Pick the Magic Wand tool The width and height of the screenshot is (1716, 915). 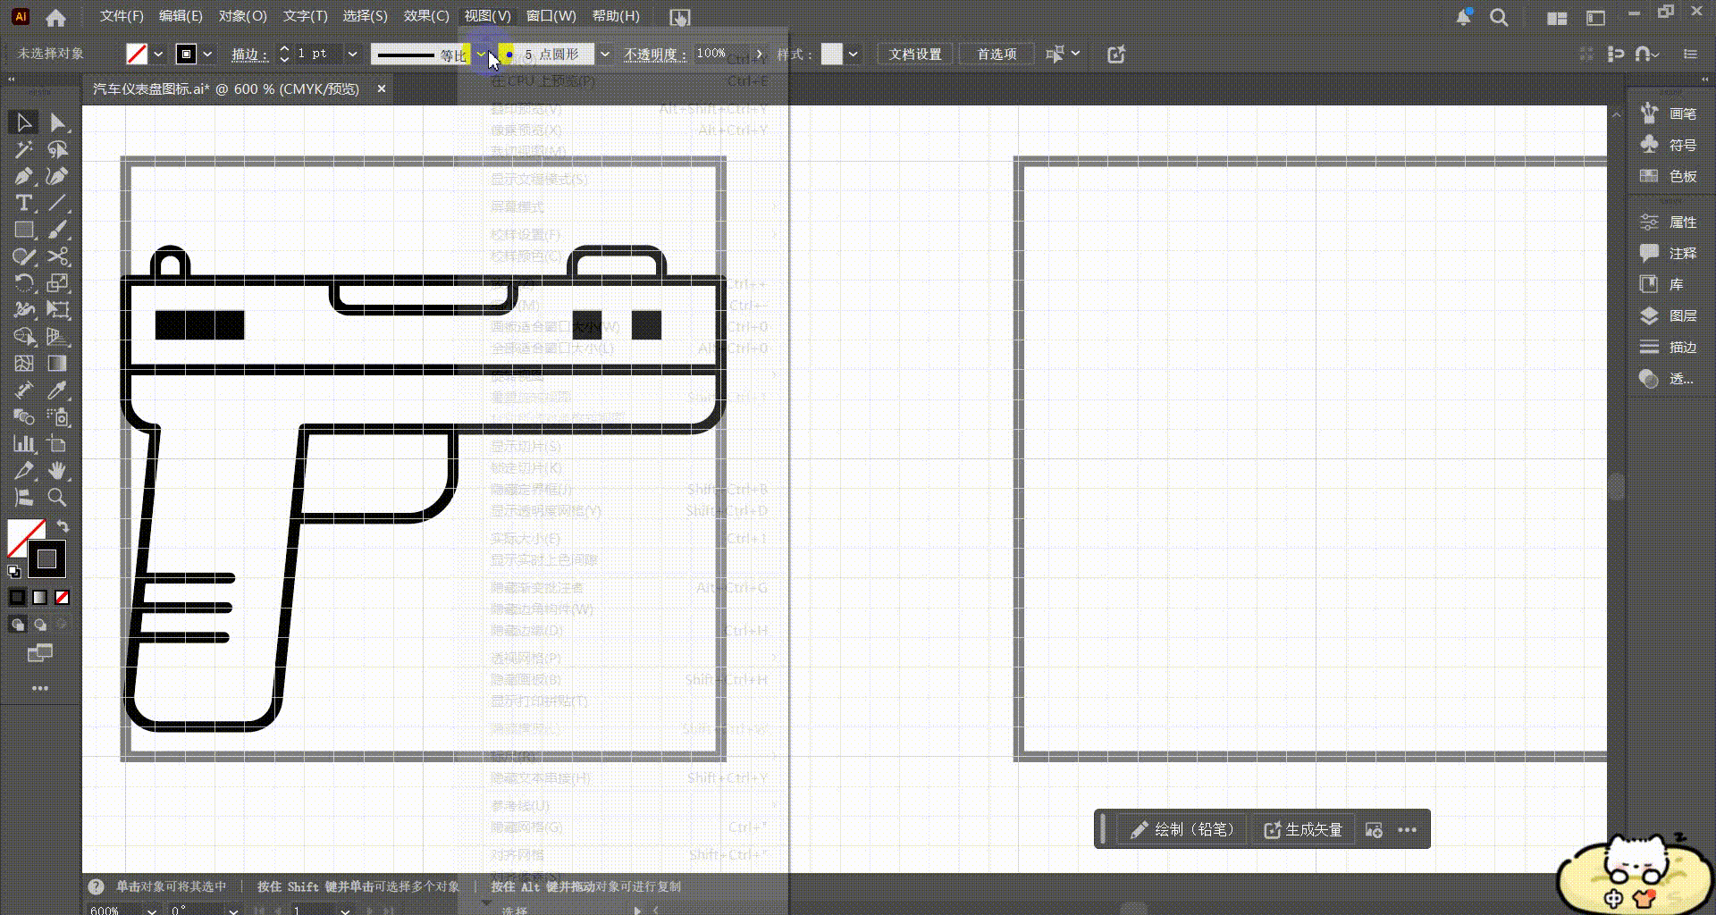pos(23,149)
